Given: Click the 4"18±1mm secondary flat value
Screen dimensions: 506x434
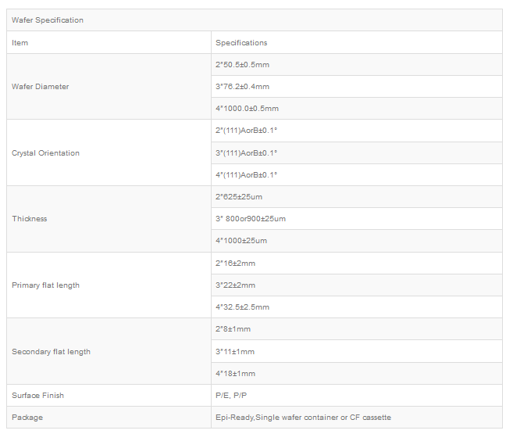Looking at the screenshot, I should (235, 374).
